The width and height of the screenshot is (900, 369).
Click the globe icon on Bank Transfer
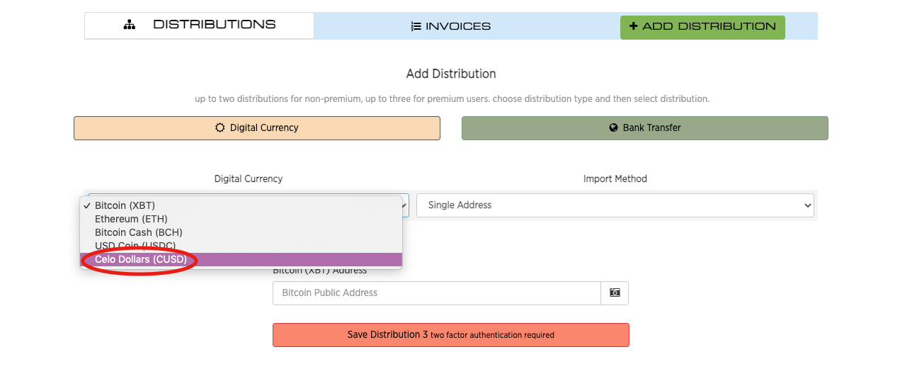tap(613, 128)
